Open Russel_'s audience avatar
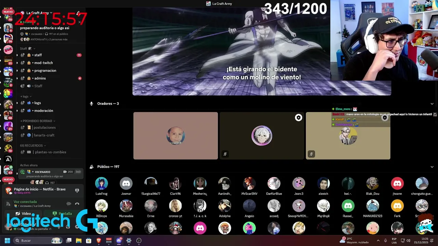Screen dimensions: 438x246 (x=348, y=206)
